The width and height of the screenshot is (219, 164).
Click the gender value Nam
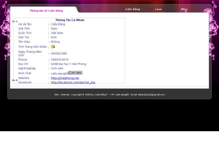click(x=54, y=29)
